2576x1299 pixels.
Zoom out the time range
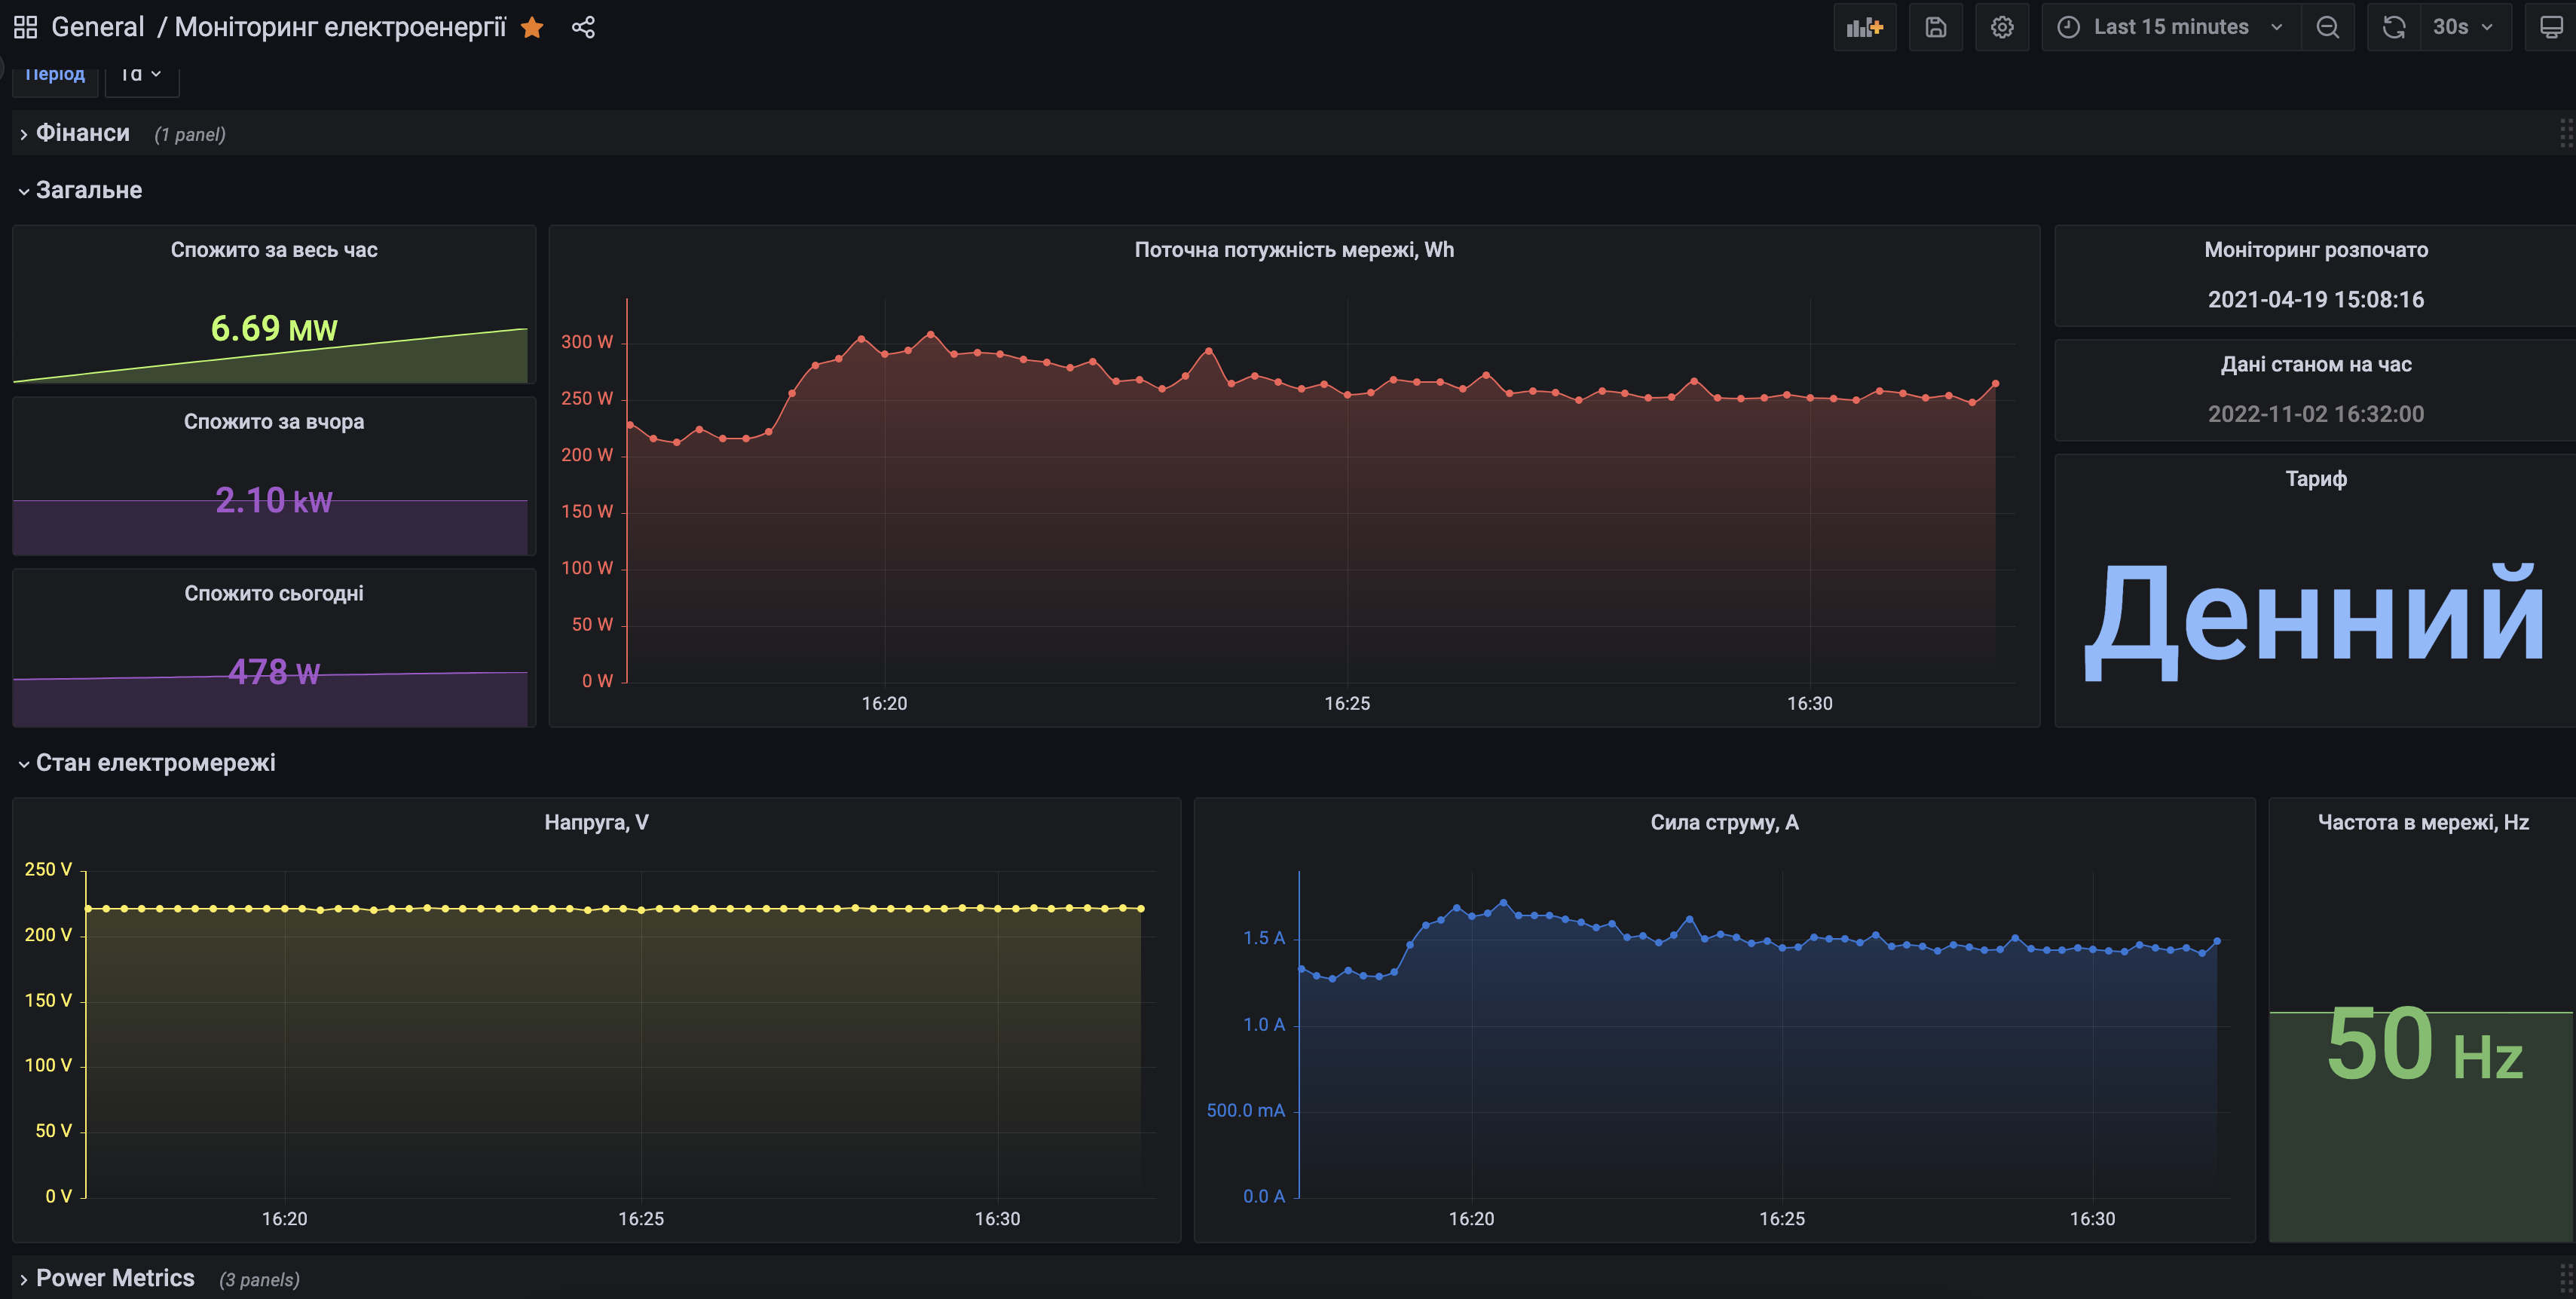pos(2327,27)
